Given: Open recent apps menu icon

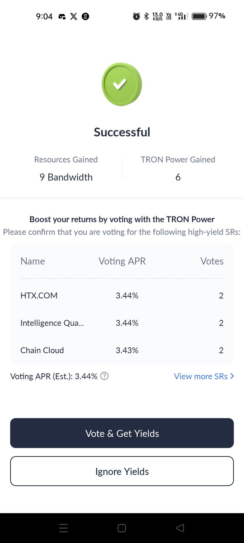Looking at the screenshot, I should tap(64, 528).
